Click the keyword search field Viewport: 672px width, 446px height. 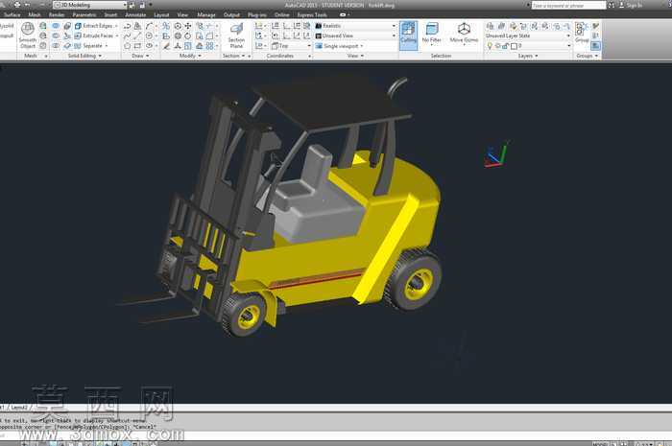point(568,5)
